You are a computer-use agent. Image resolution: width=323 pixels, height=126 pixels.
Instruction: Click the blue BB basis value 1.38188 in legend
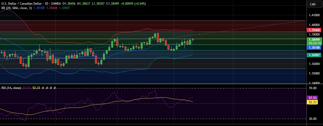39,8
